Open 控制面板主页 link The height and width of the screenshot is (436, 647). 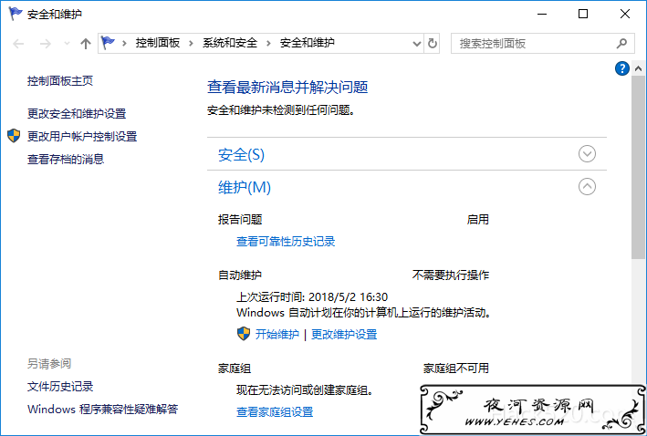coord(60,81)
